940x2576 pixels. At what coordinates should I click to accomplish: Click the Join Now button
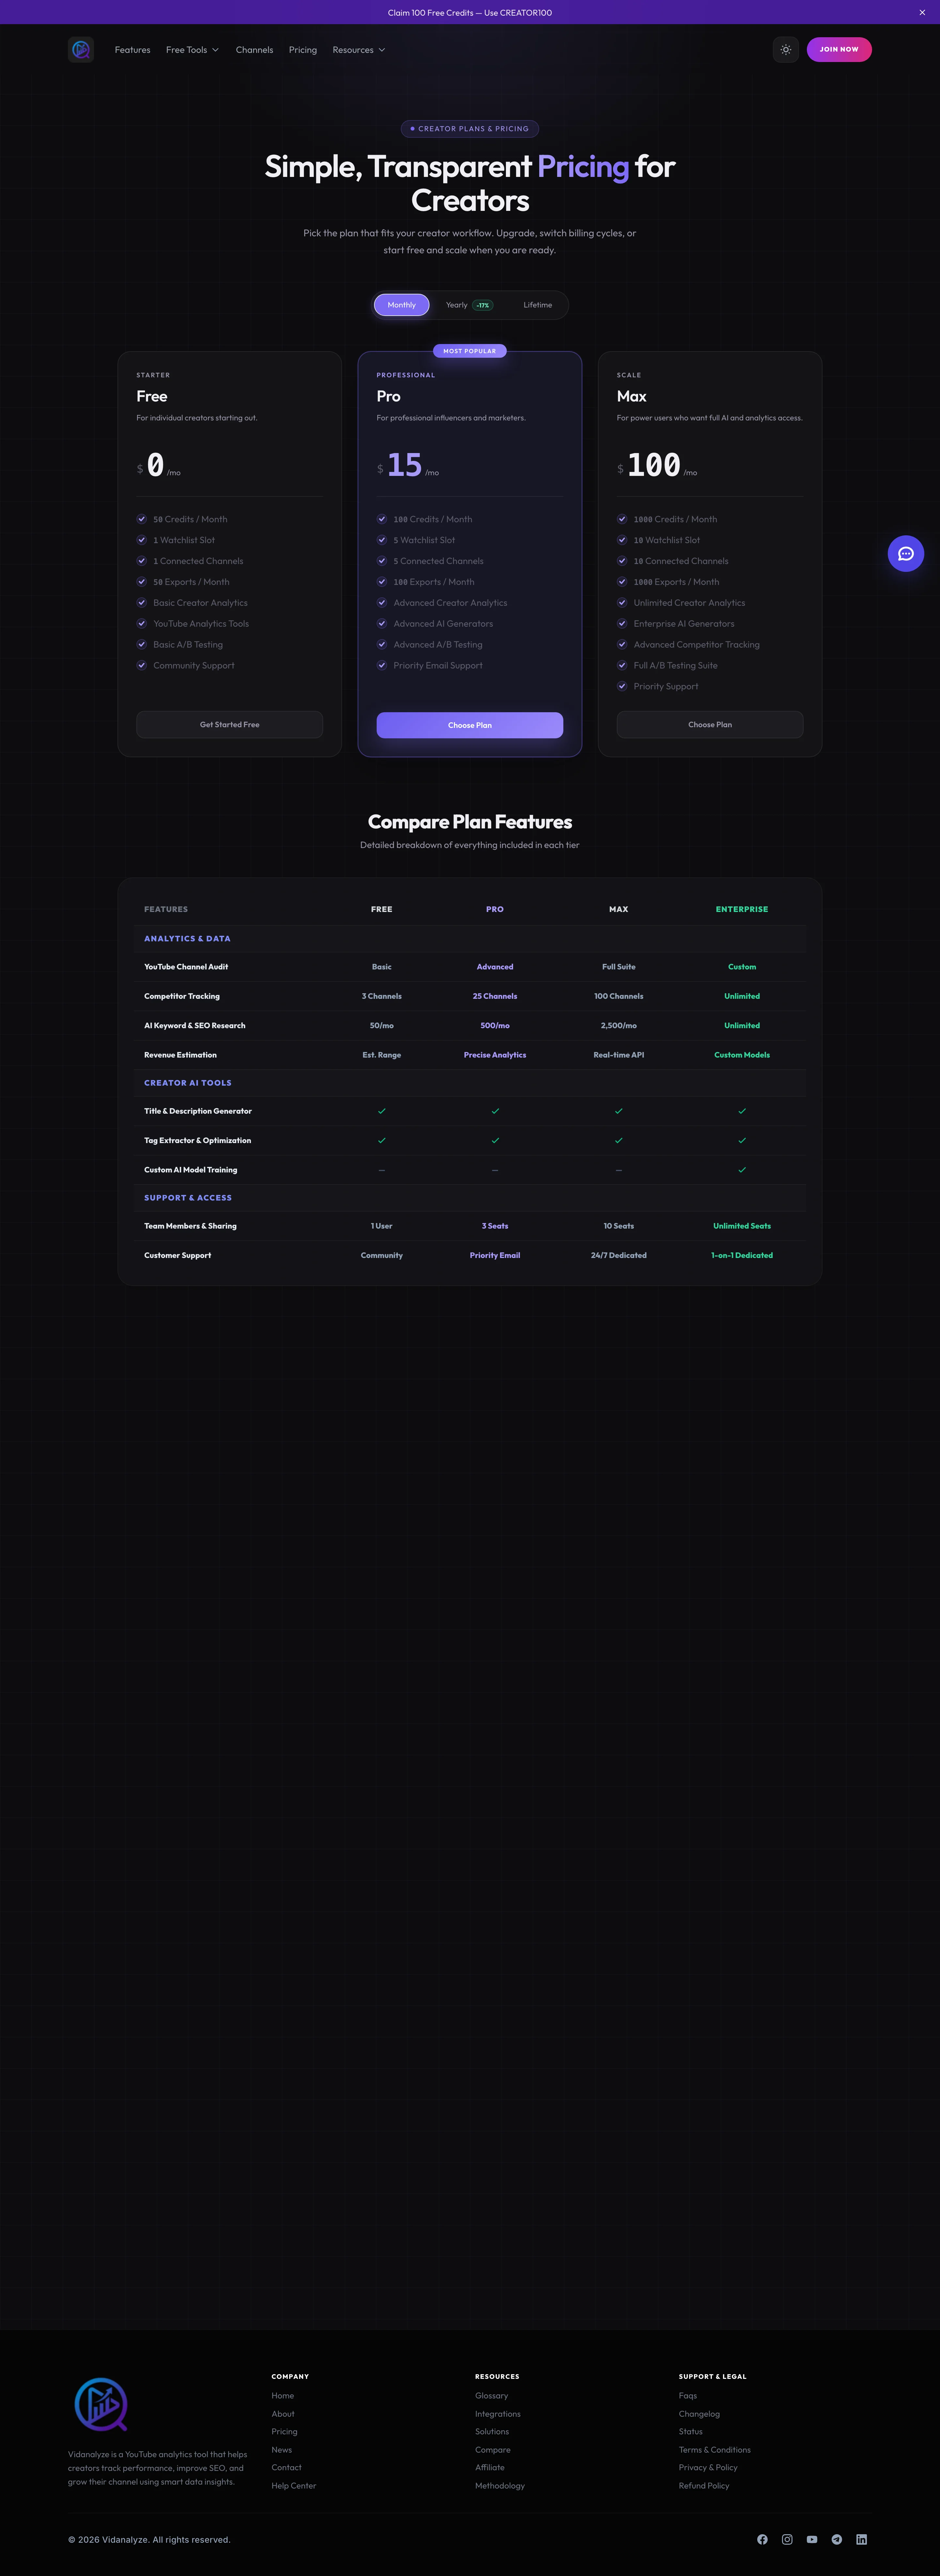tap(839, 49)
